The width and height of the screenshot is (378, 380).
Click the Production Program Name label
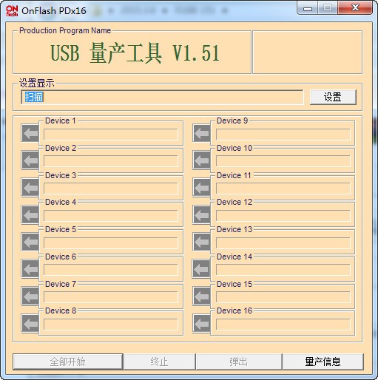65,30
